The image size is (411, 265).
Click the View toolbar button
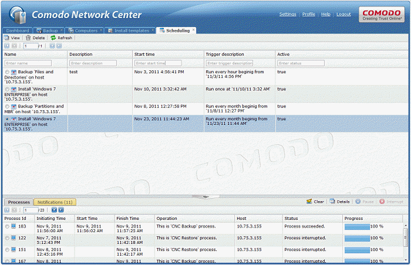(12, 38)
